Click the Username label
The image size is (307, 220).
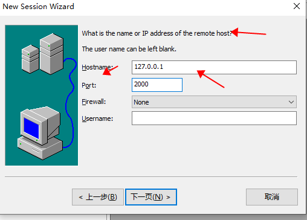[97, 118]
